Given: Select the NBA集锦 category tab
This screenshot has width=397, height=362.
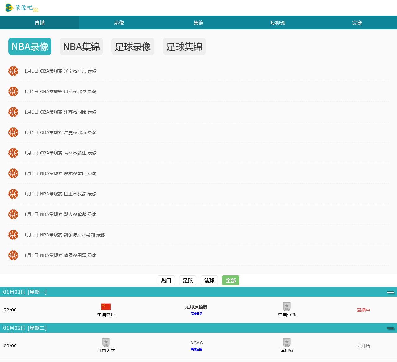Looking at the screenshot, I should (x=81, y=47).
